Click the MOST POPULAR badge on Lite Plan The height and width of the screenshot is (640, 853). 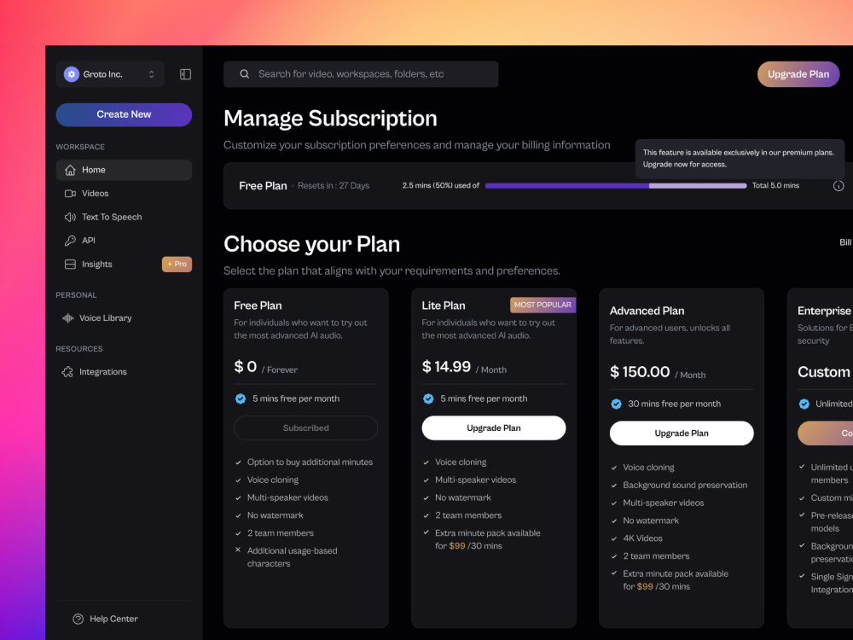pyautogui.click(x=543, y=305)
